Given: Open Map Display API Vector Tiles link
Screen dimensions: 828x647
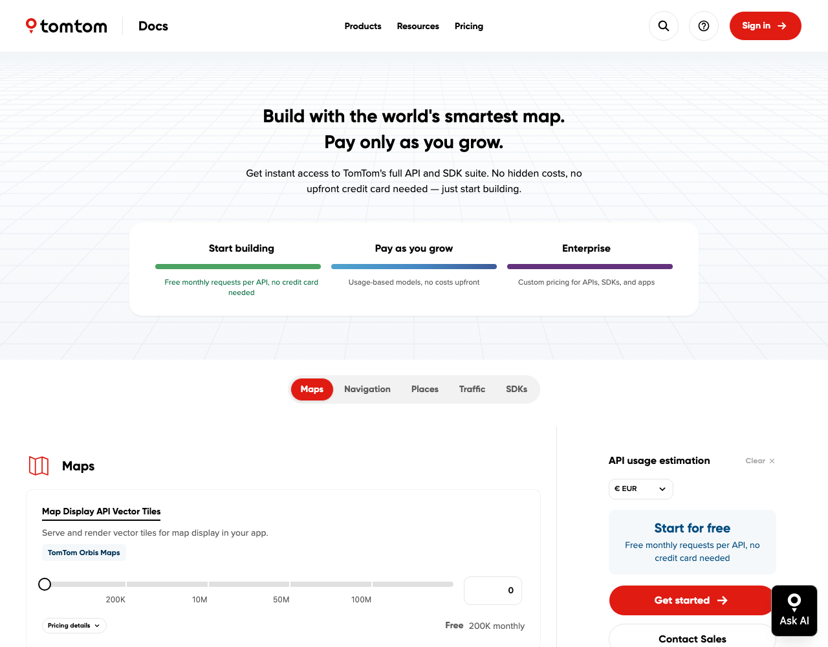Looking at the screenshot, I should coord(102,511).
